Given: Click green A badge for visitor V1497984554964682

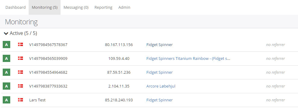Looking at the screenshot, I should click(x=6, y=72).
